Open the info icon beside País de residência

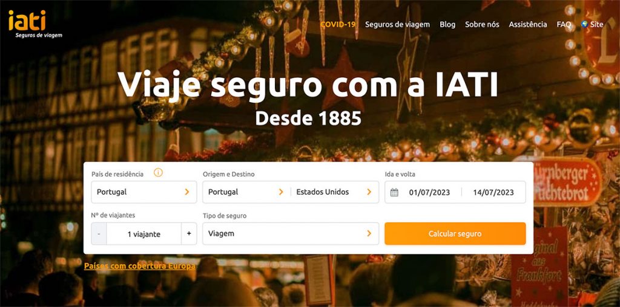click(x=158, y=172)
